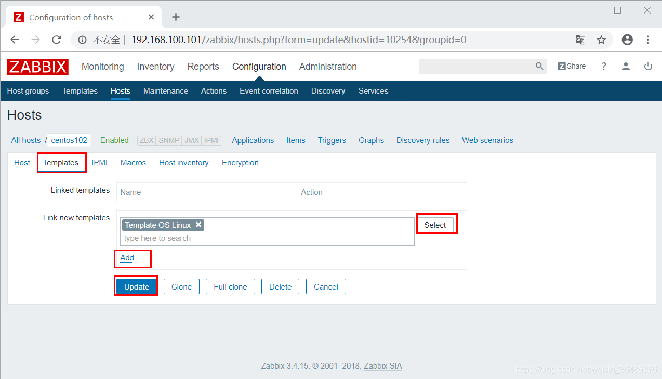662x379 pixels.
Task: Open the host Graphs link
Action: point(371,140)
